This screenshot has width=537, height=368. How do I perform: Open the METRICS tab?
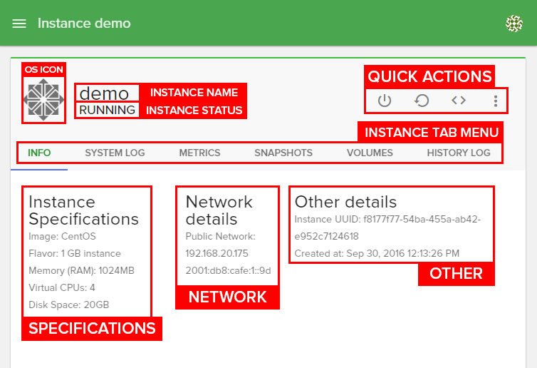pos(199,153)
